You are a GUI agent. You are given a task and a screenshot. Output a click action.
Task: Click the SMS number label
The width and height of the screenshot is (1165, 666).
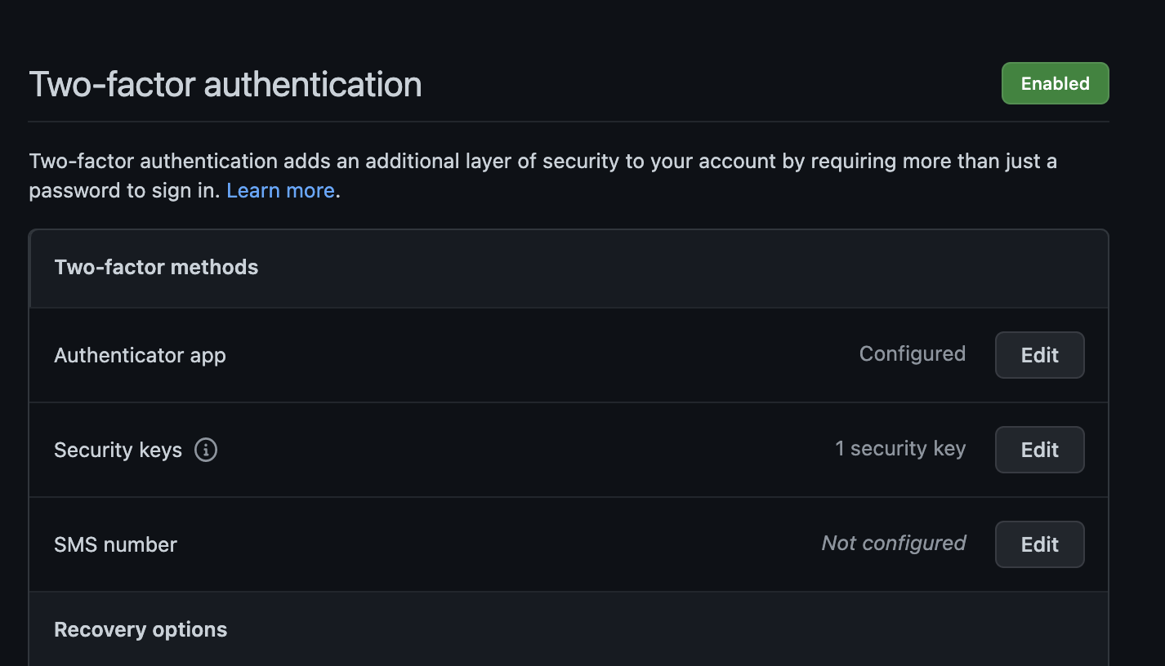[115, 544]
